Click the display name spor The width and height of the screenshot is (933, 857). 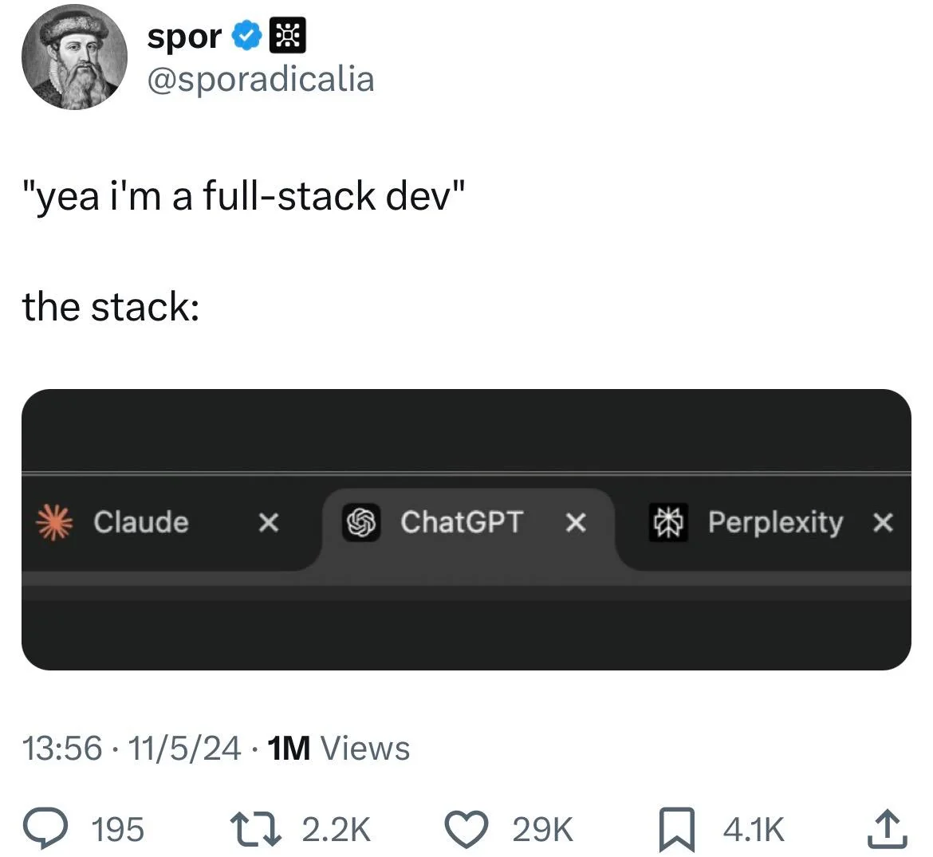(183, 35)
